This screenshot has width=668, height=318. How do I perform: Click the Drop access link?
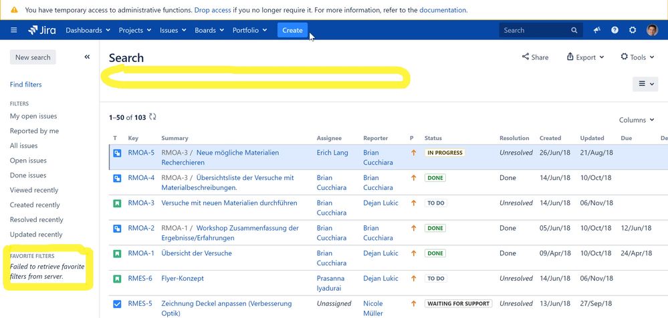click(213, 10)
